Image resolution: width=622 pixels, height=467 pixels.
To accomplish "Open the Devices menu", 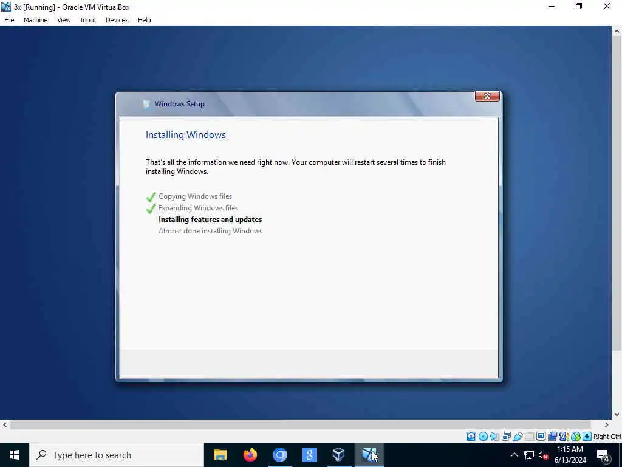I will click(x=117, y=20).
